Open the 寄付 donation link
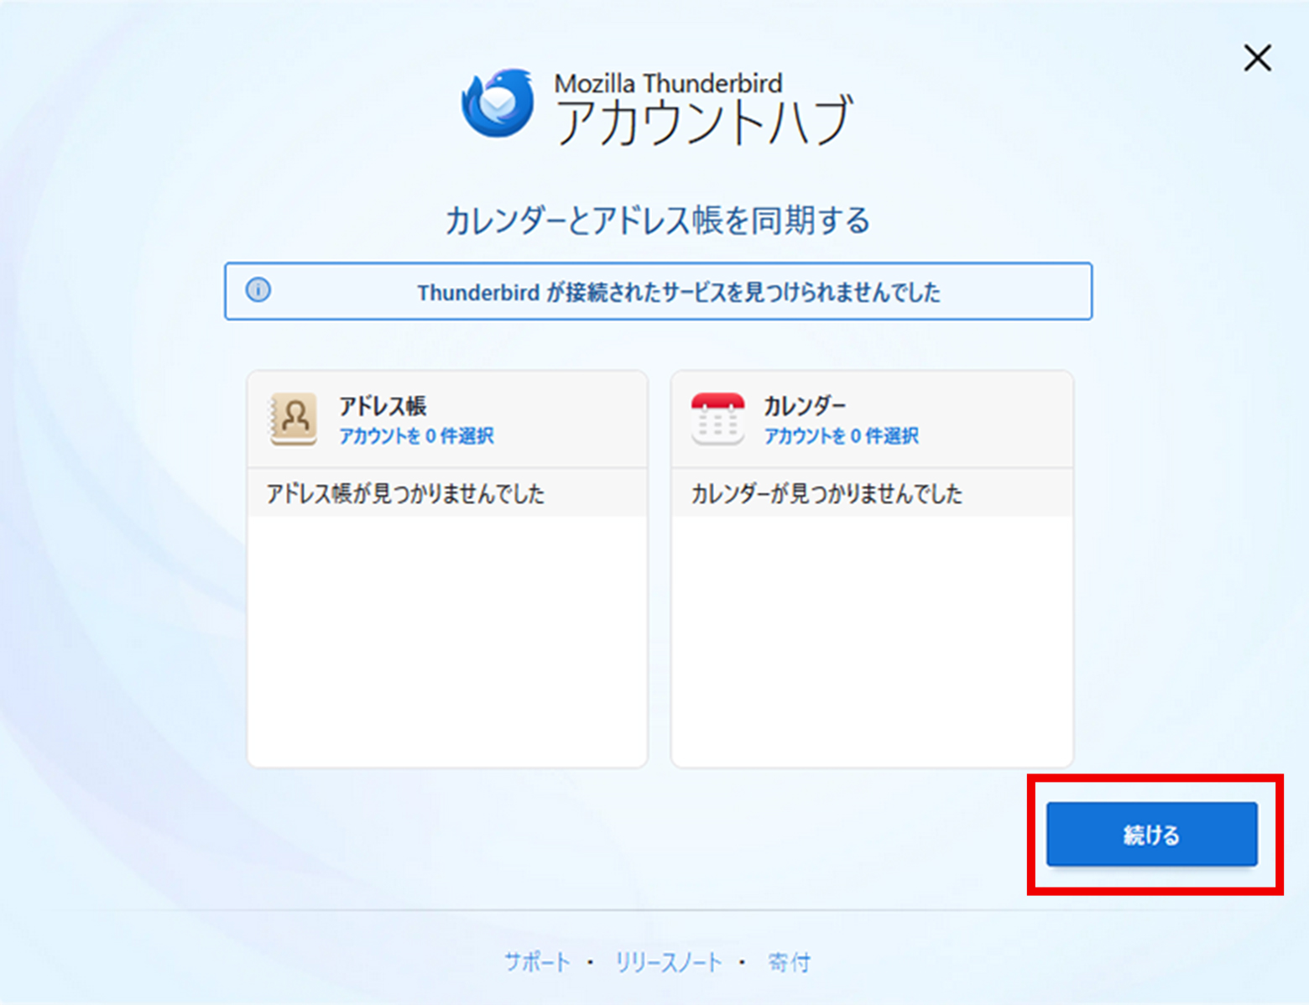This screenshot has width=1309, height=1005. point(789,962)
